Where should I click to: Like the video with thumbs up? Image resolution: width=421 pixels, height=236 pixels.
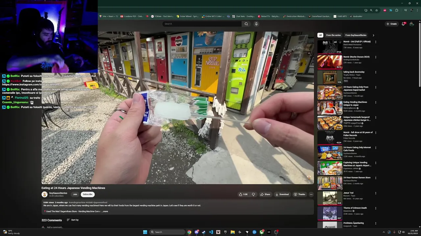coord(243,194)
